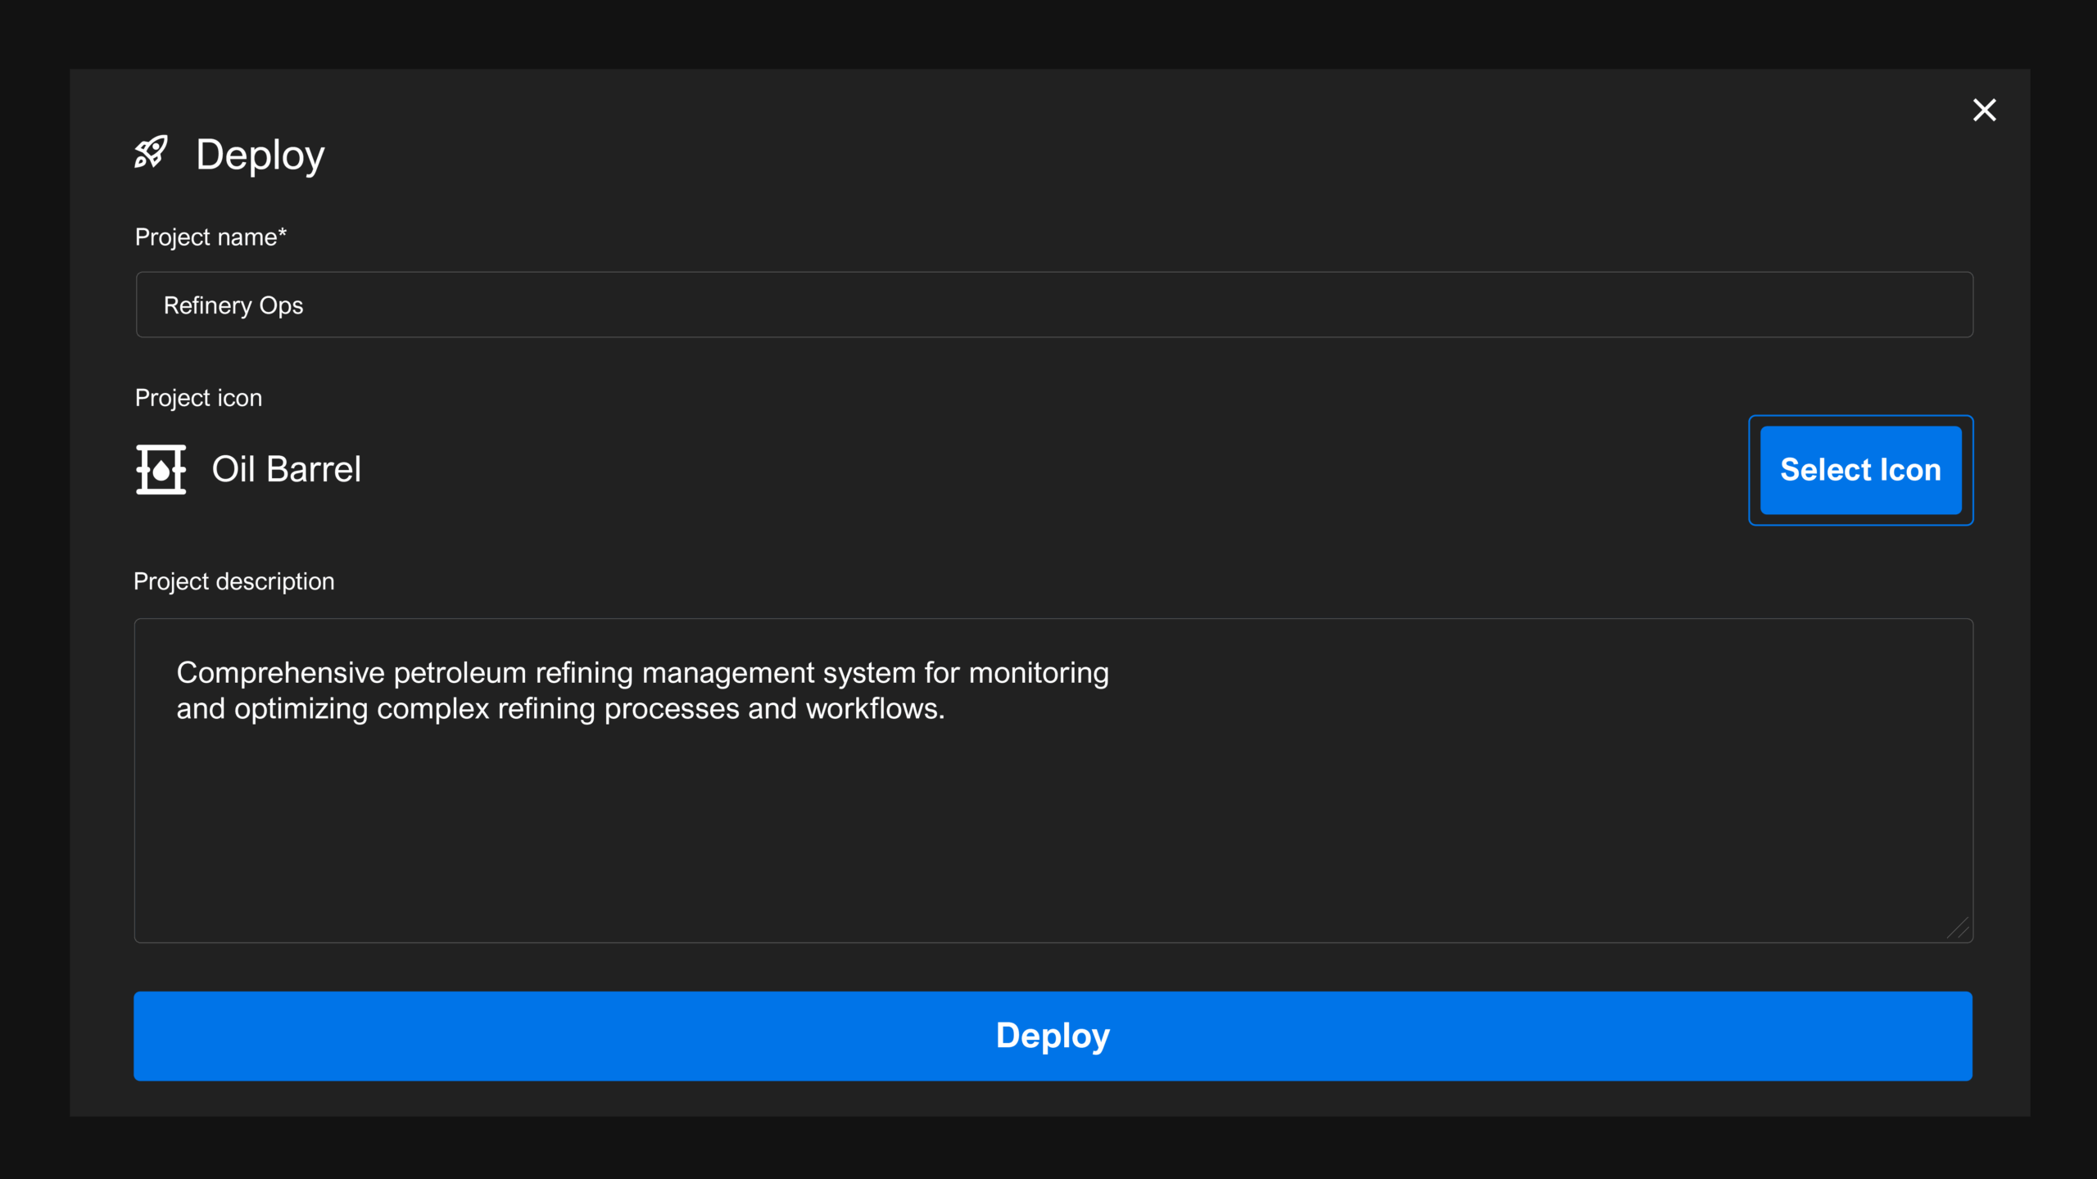Place cursor on the word Comprehensive
The image size is (2097, 1179).
[x=280, y=673]
